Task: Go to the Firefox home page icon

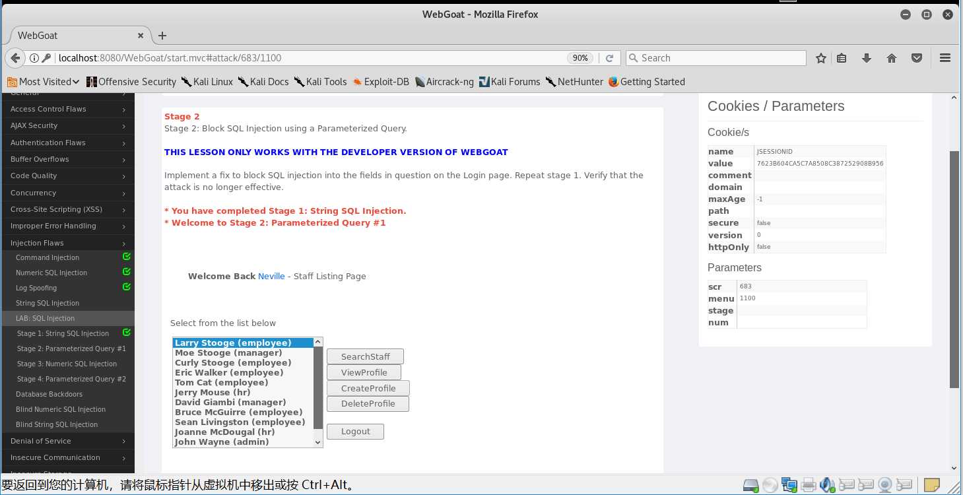Action: point(892,58)
